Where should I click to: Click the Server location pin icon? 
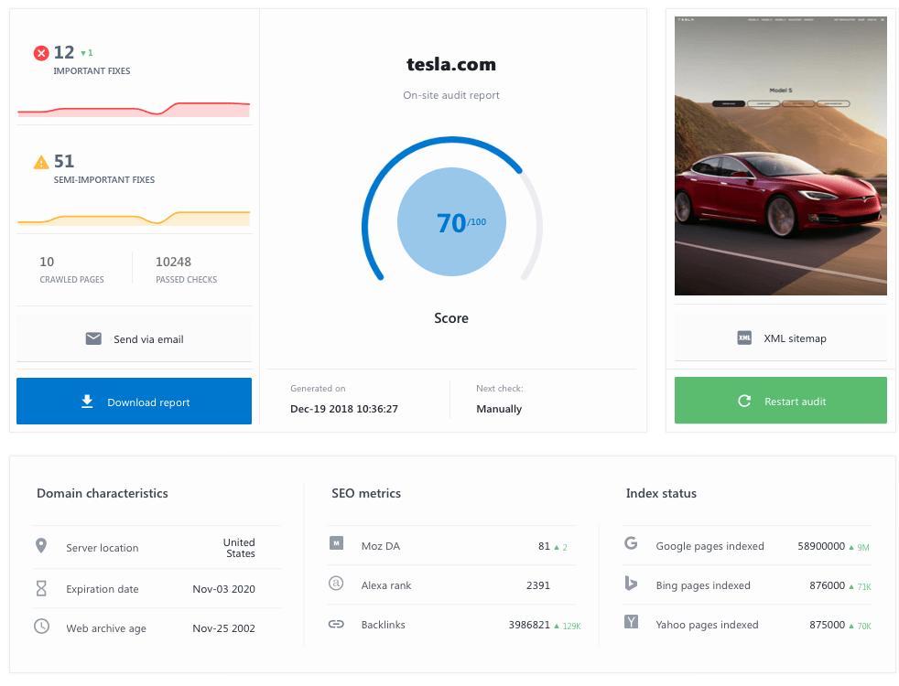point(41,546)
